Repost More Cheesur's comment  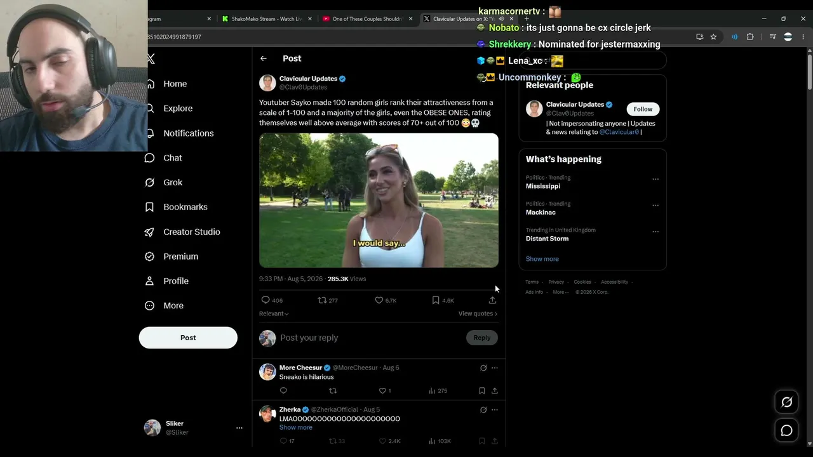(333, 391)
